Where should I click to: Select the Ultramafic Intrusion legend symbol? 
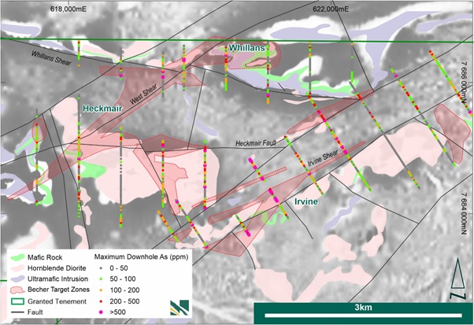coord(17,279)
